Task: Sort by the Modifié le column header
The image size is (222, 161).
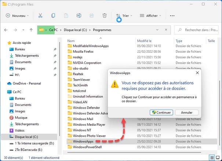Action: pyautogui.click(x=145, y=41)
